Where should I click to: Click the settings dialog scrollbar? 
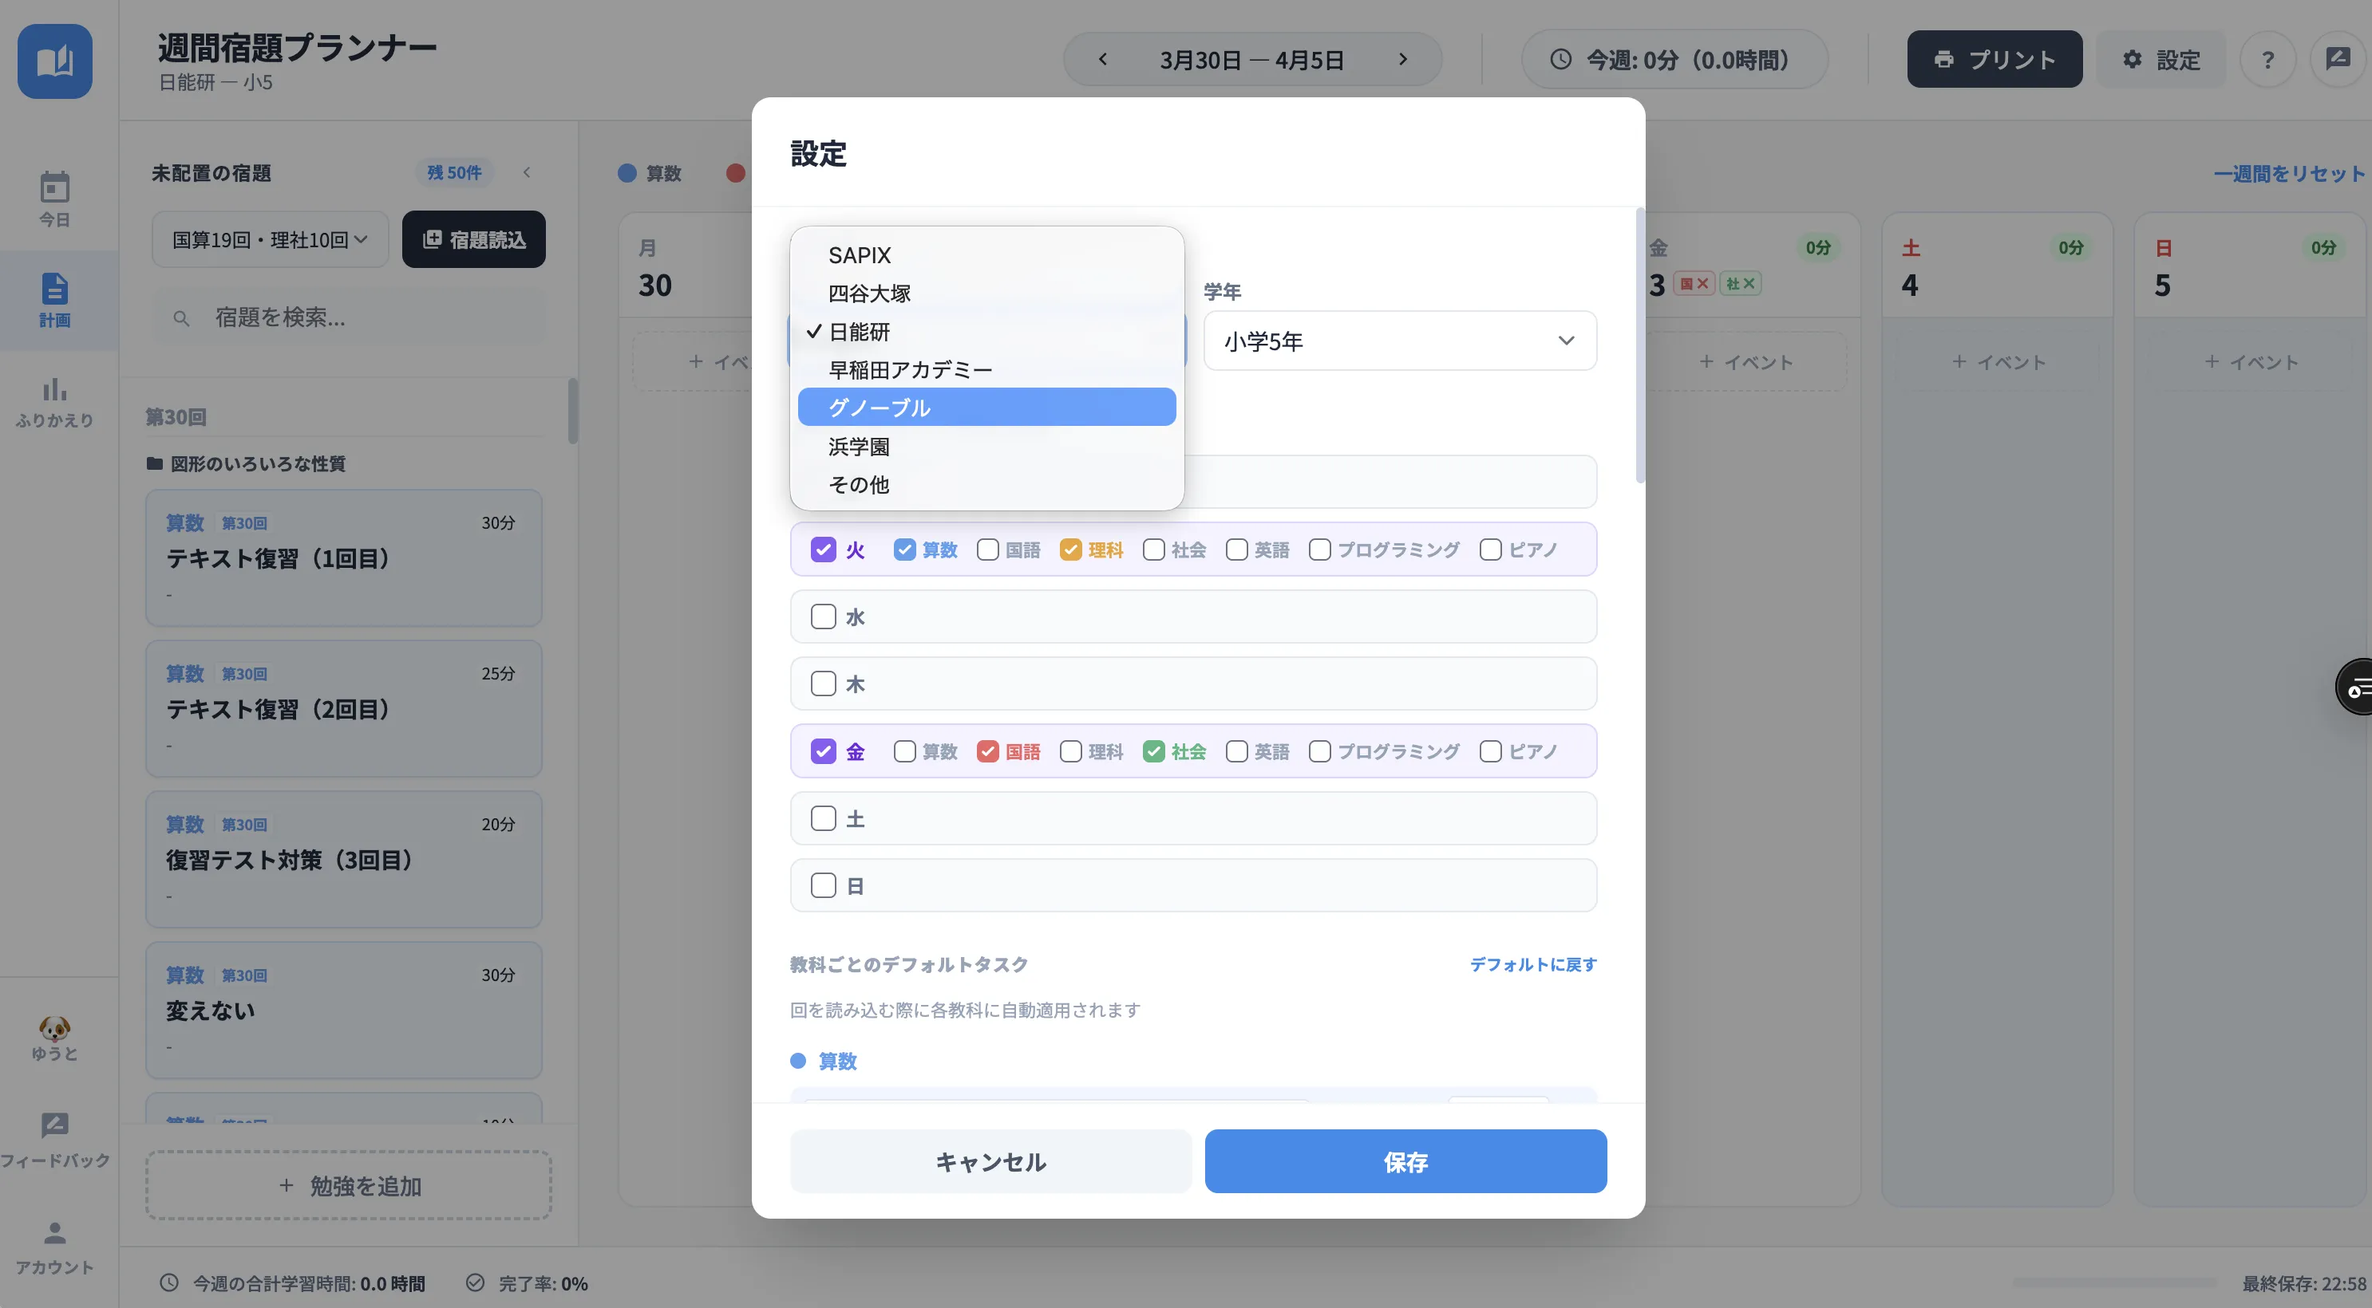tap(1639, 345)
